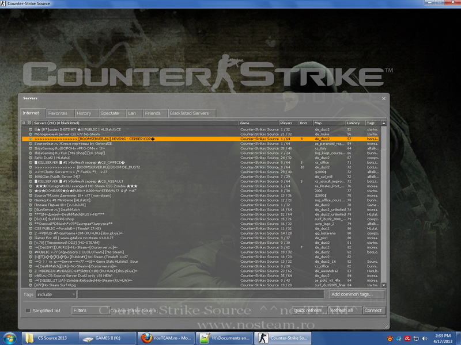Click VAC shield icon of SourceGear.ru row
461x345 pixels.
pyautogui.click(x=31, y=143)
